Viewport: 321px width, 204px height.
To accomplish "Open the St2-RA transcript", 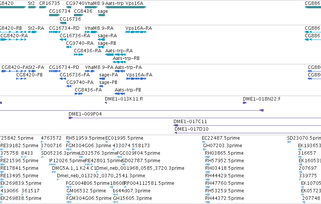I will click(32, 32).
